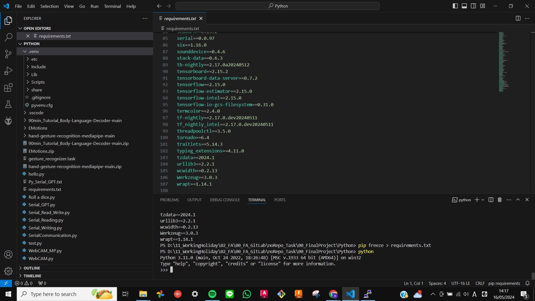Open the Run and Debug view
Viewport: 535px width, 301px height.
[8, 71]
